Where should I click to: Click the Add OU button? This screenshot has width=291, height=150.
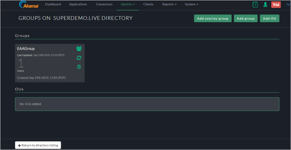[270, 19]
